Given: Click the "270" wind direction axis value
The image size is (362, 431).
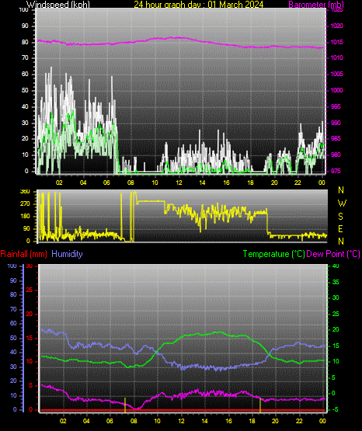Looking at the screenshot, I should pos(25,204).
